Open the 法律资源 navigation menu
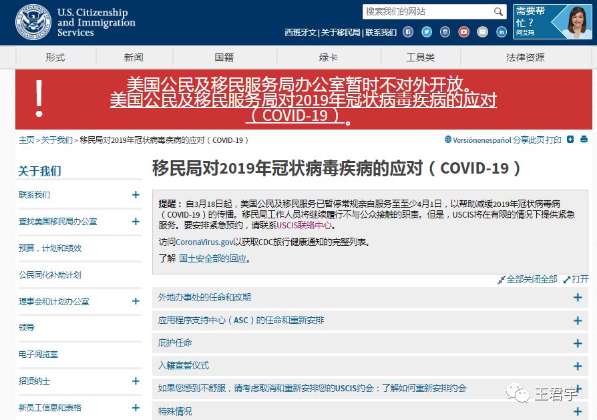The image size is (597, 420). point(525,57)
